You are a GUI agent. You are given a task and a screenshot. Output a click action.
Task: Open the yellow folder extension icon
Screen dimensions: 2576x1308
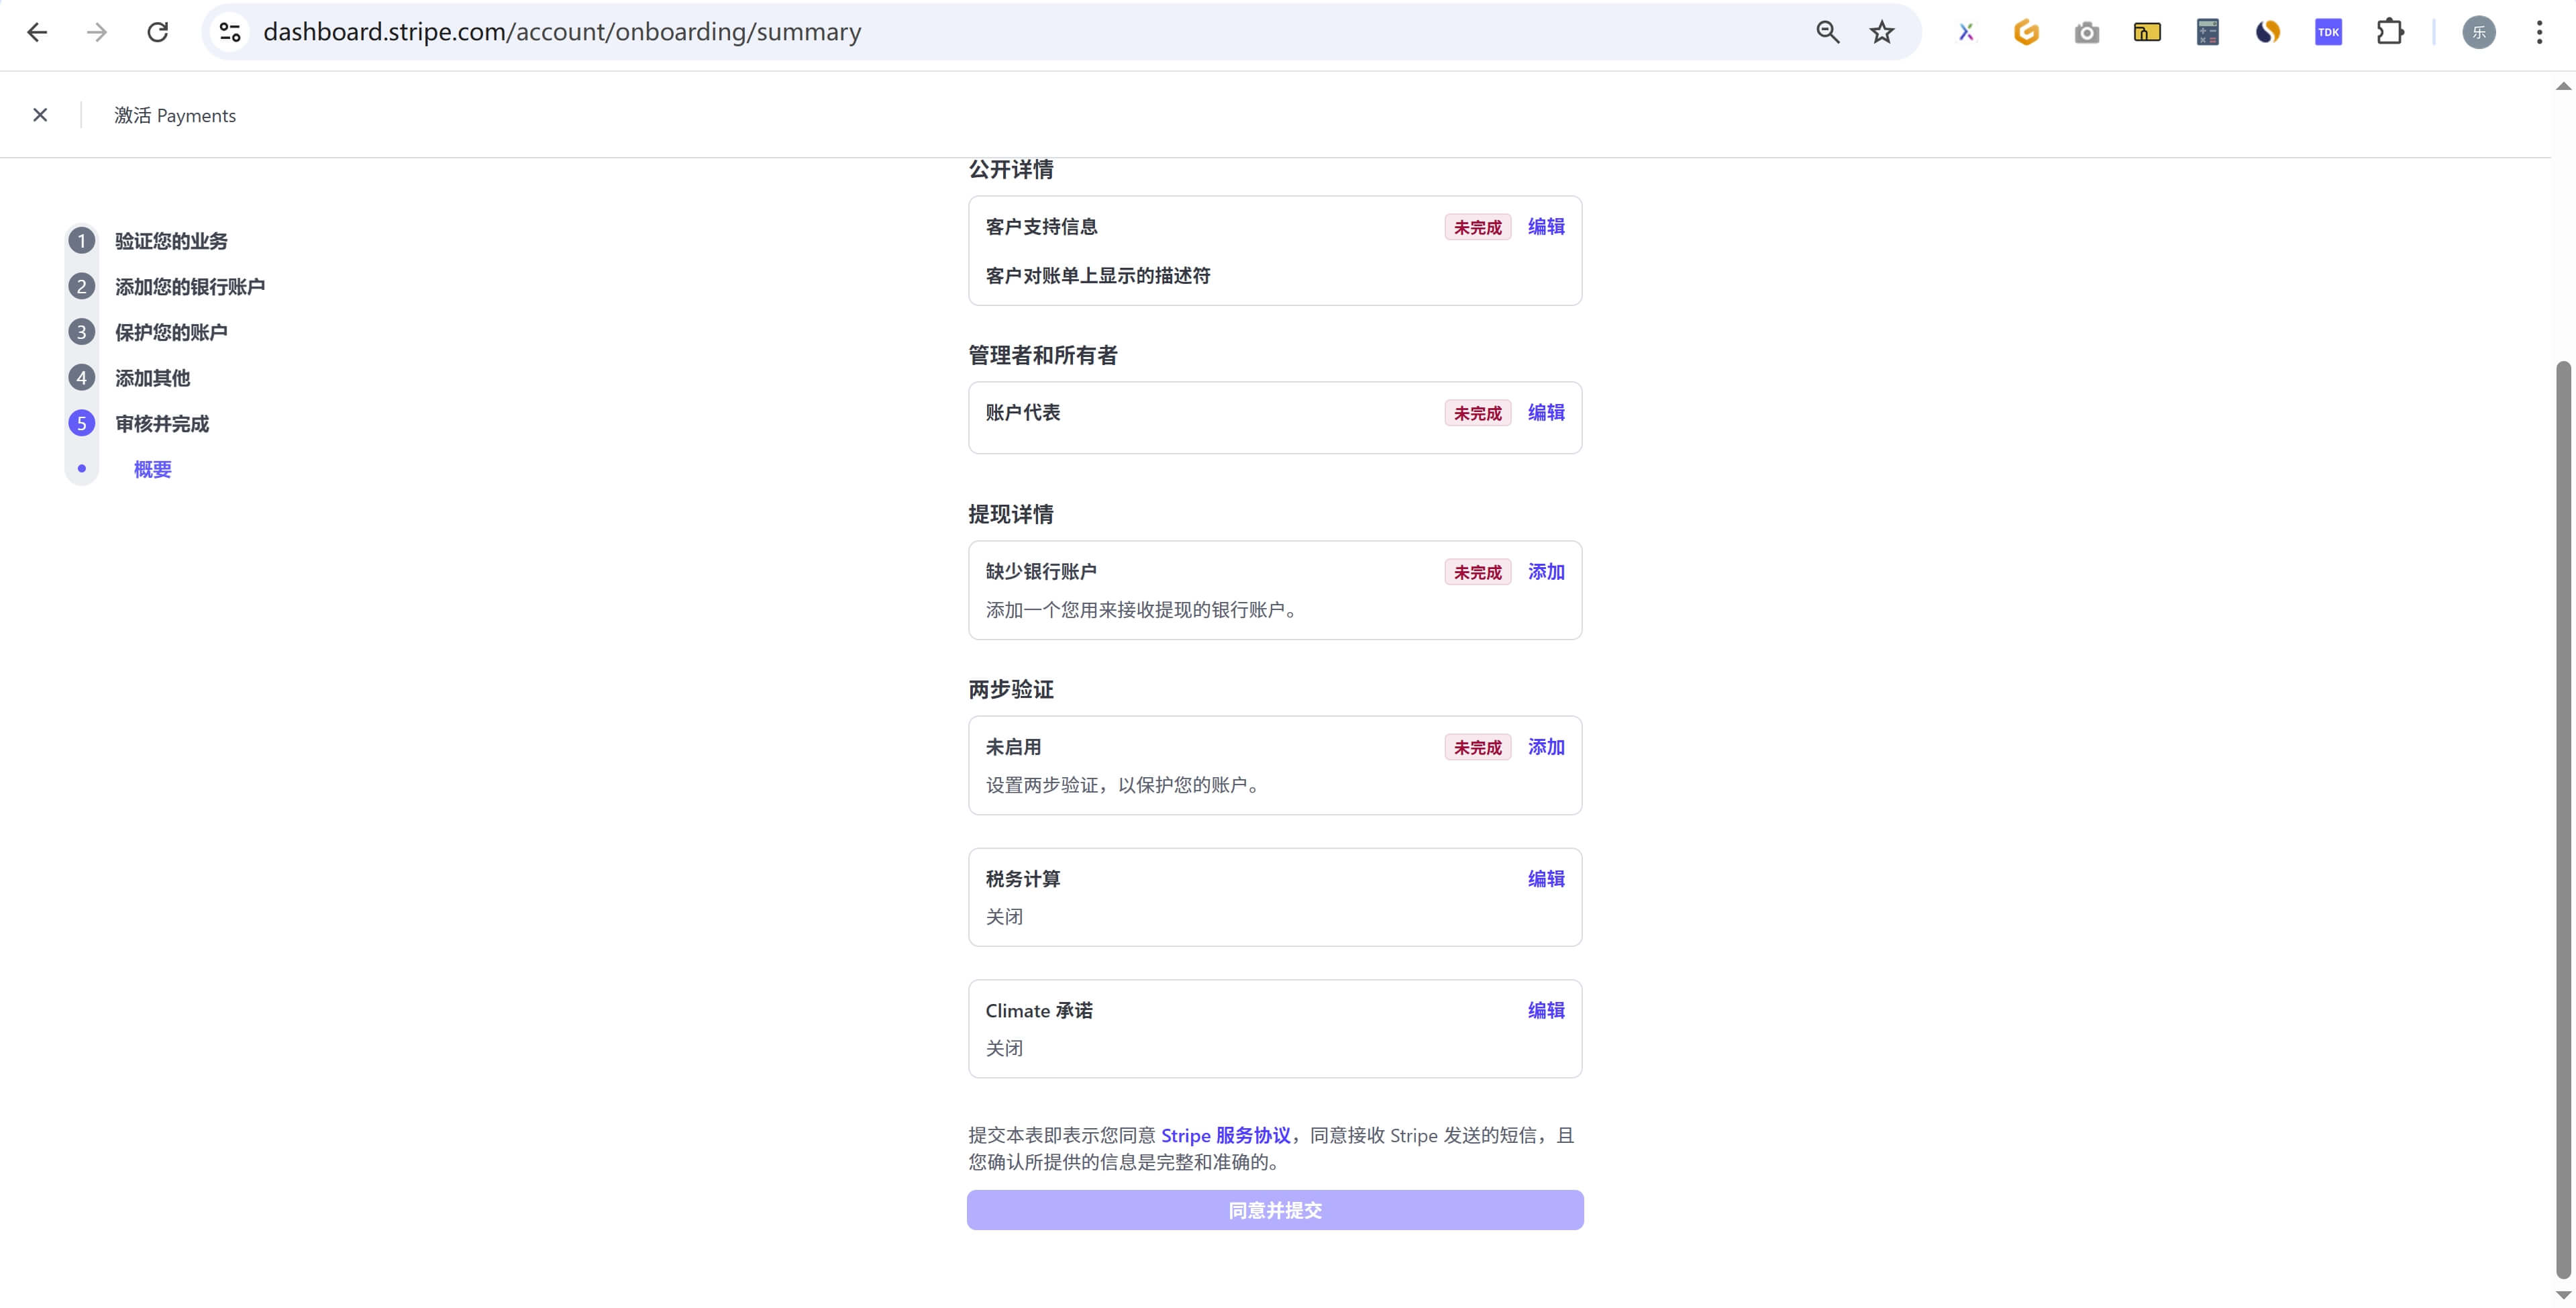tap(2147, 32)
